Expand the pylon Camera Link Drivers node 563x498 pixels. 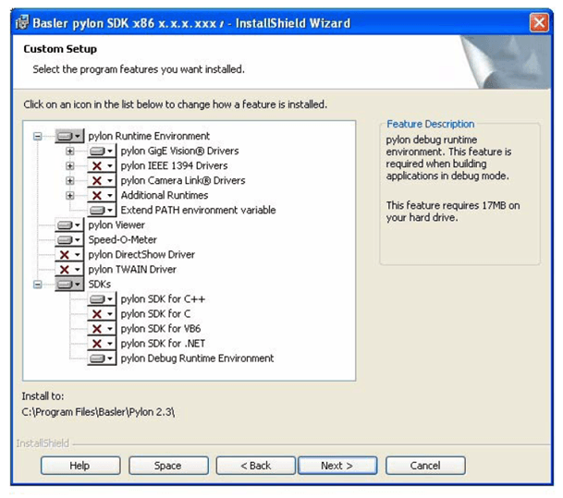click(69, 180)
